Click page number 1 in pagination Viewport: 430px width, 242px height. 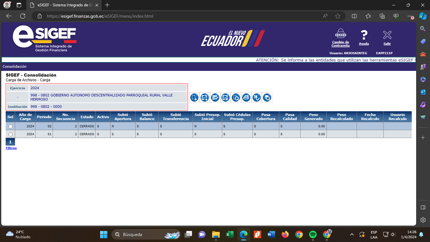[x=10, y=142]
